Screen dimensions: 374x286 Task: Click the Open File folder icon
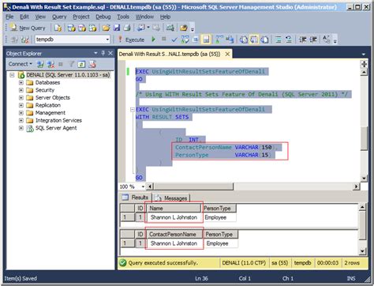[107, 28]
